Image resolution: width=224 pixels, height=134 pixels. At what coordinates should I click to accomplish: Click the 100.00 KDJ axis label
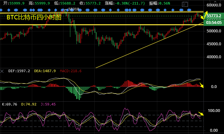[x=214, y=111]
